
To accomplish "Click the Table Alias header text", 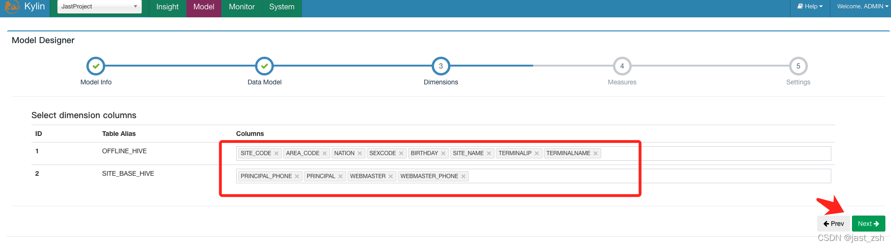I will [x=119, y=134].
